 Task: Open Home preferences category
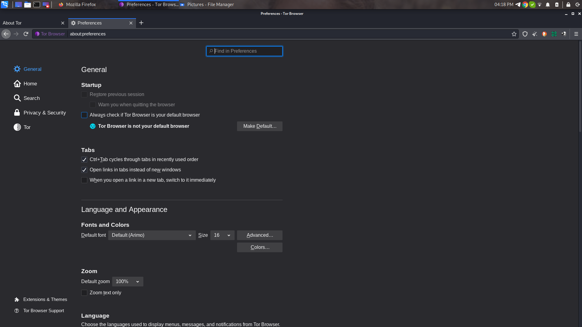tap(25, 84)
